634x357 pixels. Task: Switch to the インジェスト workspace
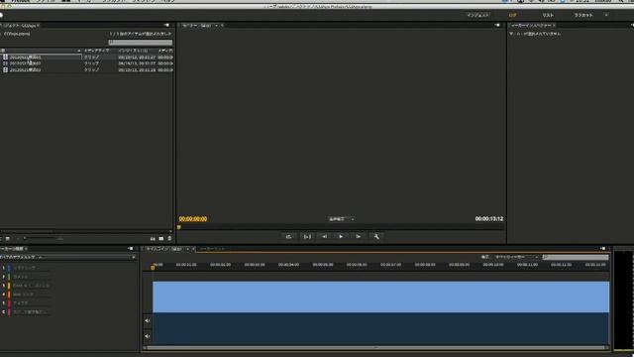point(477,15)
